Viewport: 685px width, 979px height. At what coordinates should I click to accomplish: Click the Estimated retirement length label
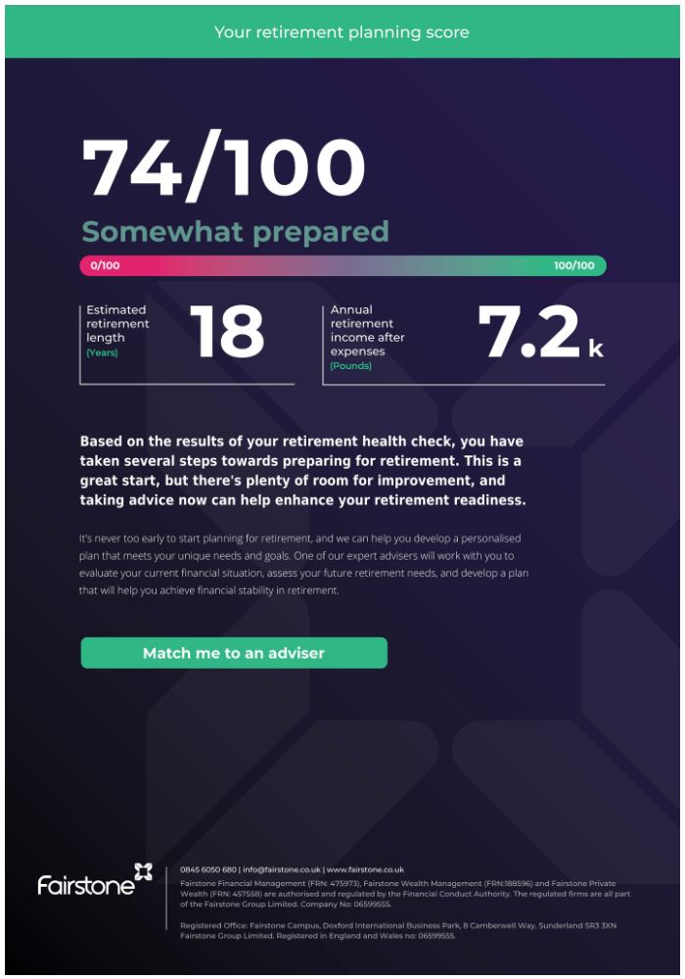tap(117, 323)
